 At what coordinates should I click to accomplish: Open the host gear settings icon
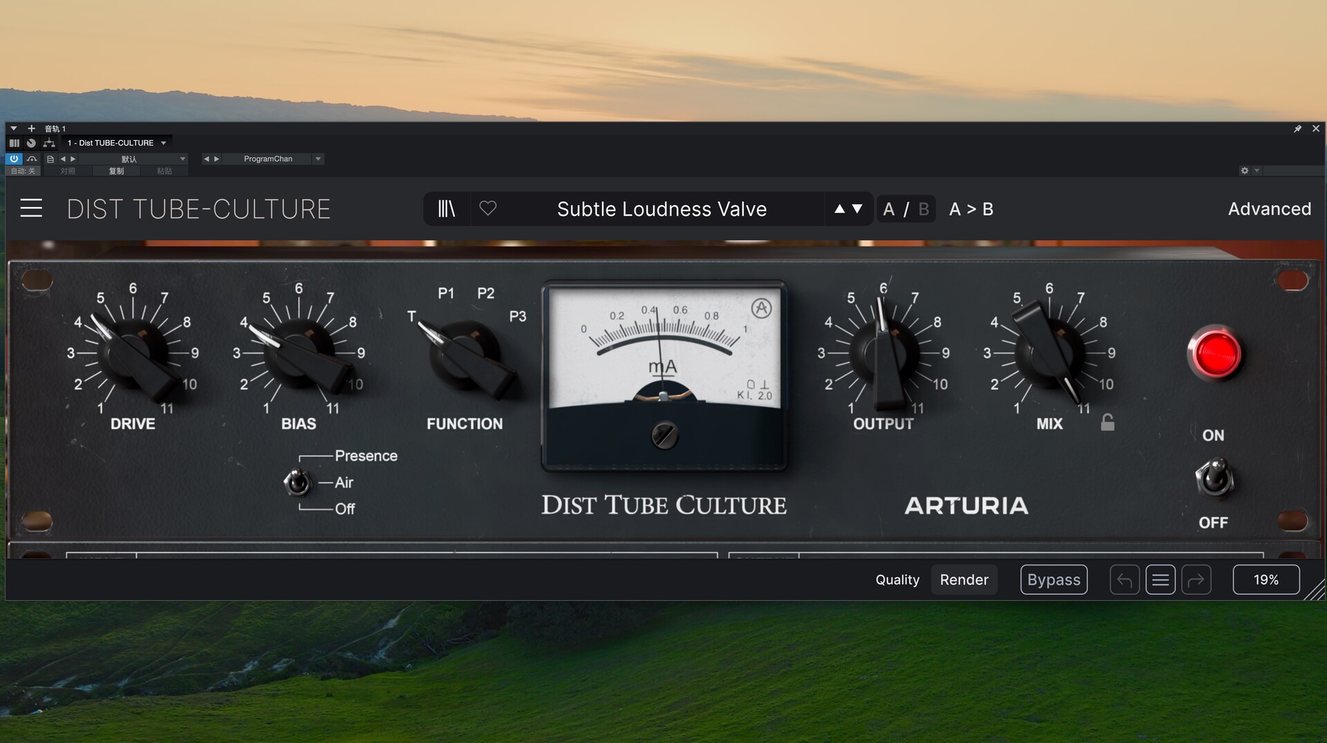[1245, 171]
